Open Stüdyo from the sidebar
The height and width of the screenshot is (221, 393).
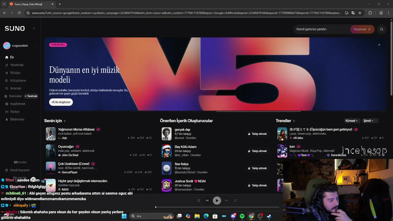click(13, 73)
